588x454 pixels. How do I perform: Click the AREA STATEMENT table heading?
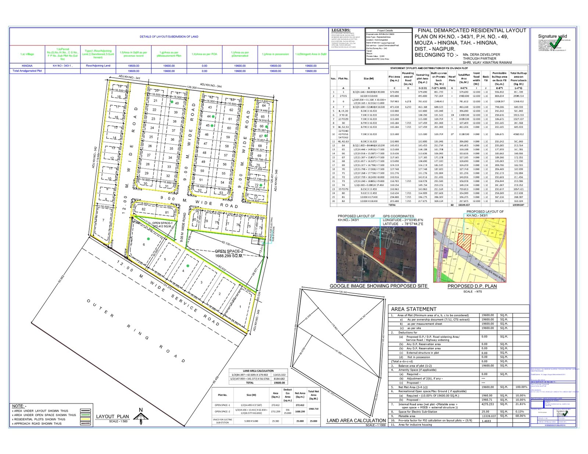413,309
